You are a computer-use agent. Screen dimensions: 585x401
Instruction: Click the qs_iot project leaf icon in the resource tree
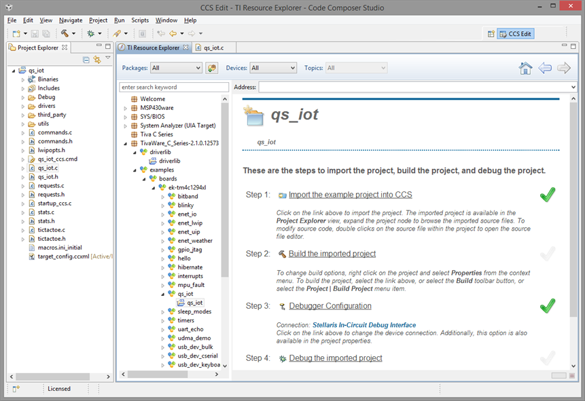tap(181, 303)
